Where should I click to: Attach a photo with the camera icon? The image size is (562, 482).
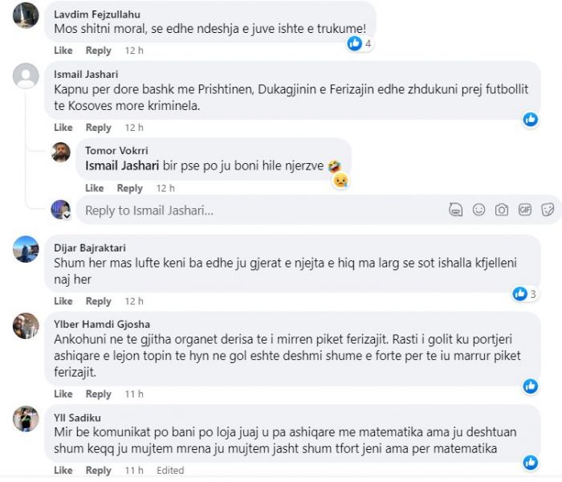tap(502, 210)
